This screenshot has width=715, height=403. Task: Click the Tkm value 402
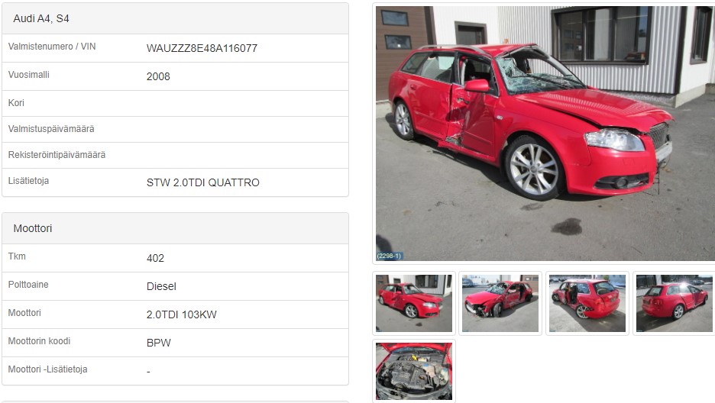pyautogui.click(x=155, y=258)
